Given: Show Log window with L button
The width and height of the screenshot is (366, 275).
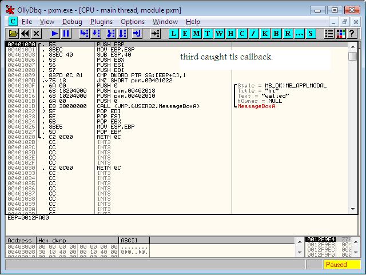Looking at the screenshot, I should click(173, 34).
